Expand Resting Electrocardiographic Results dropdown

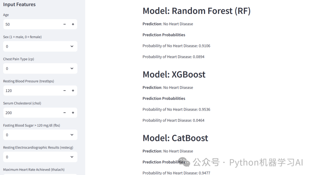click(x=40, y=157)
